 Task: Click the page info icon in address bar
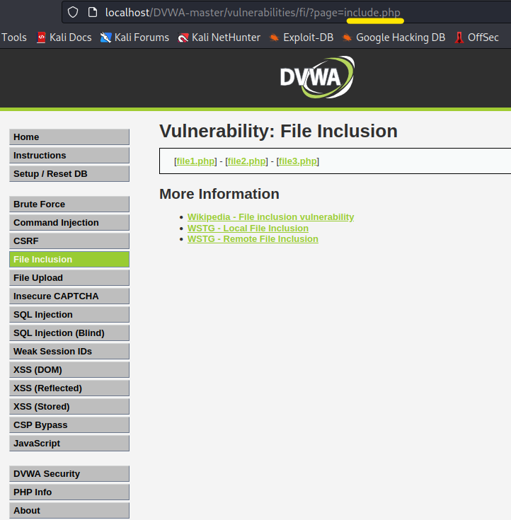tap(93, 12)
